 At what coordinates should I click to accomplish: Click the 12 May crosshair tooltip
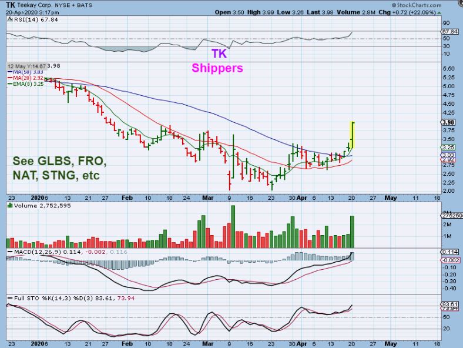pyautogui.click(x=26, y=66)
